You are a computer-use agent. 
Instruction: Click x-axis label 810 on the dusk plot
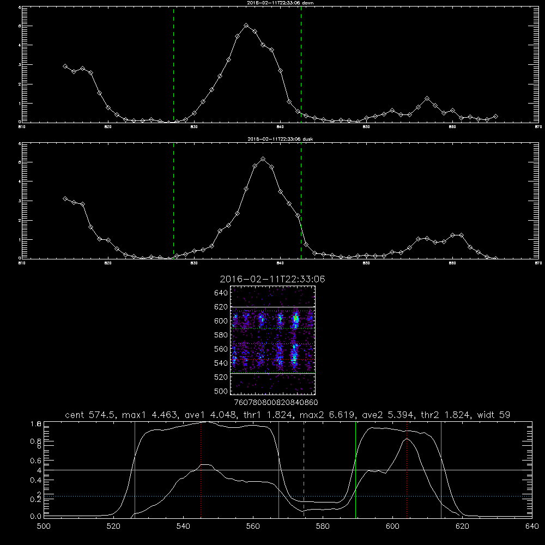click(22, 263)
